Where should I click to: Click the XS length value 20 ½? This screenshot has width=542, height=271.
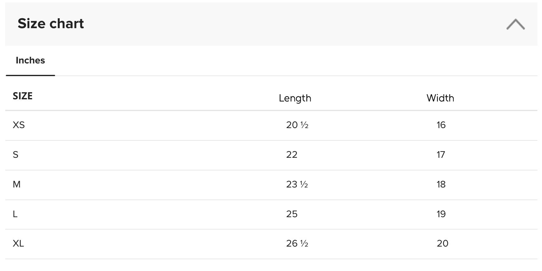click(297, 125)
